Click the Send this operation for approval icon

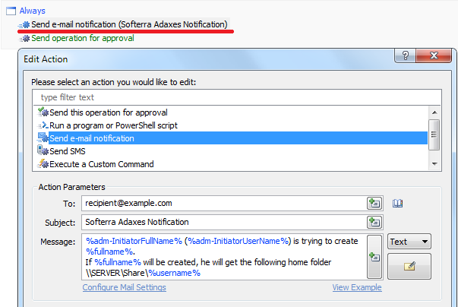click(x=43, y=112)
